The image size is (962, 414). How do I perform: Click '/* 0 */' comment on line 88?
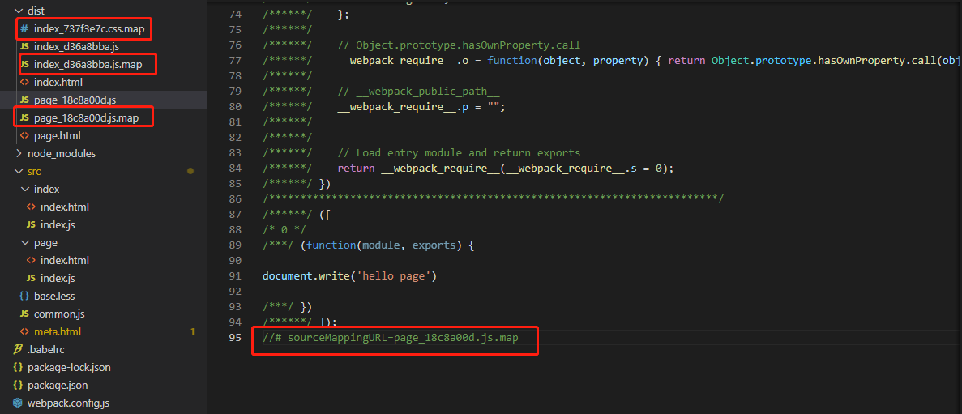coord(284,230)
